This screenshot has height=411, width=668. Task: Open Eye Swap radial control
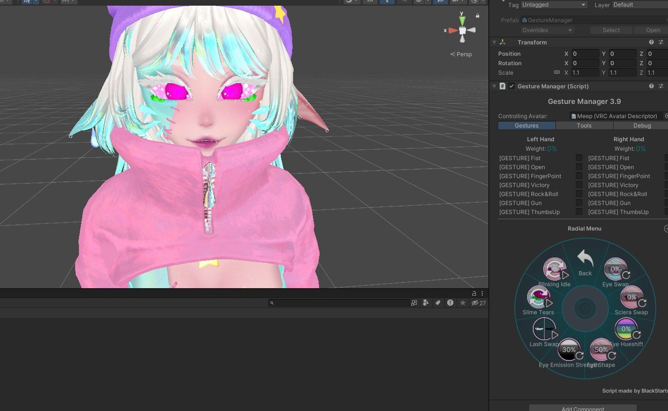tap(616, 269)
